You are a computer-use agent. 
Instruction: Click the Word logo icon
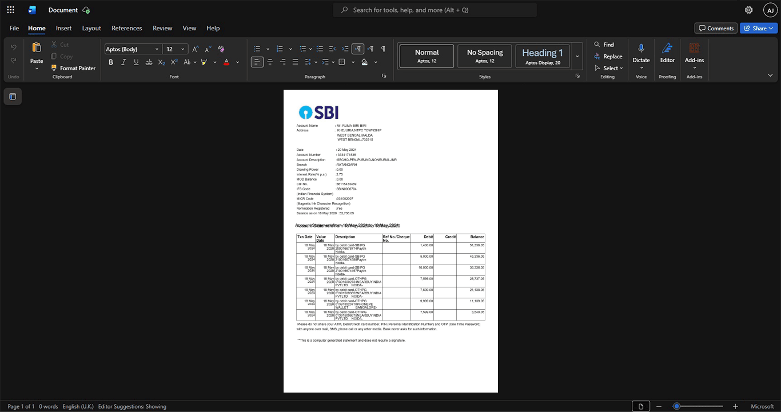tap(32, 10)
